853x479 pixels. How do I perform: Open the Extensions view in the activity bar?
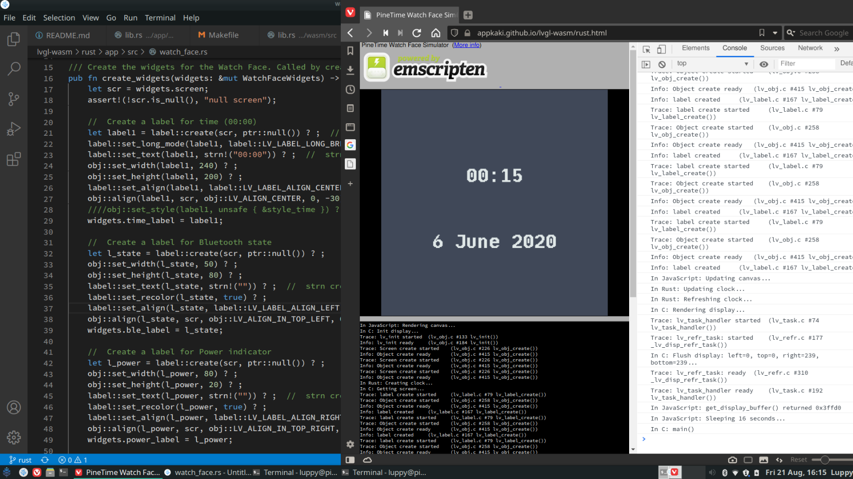[13, 159]
